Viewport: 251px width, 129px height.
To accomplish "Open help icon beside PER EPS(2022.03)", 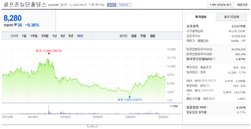I will click(215, 81).
